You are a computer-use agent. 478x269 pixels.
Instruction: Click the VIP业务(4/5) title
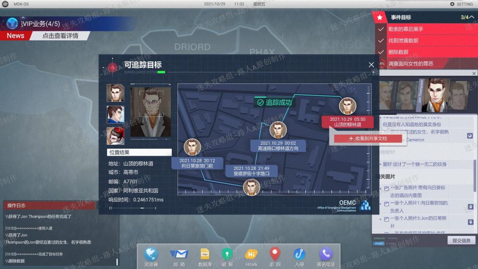(x=42, y=24)
